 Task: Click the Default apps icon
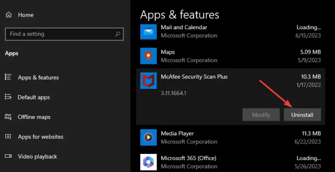click(8, 97)
